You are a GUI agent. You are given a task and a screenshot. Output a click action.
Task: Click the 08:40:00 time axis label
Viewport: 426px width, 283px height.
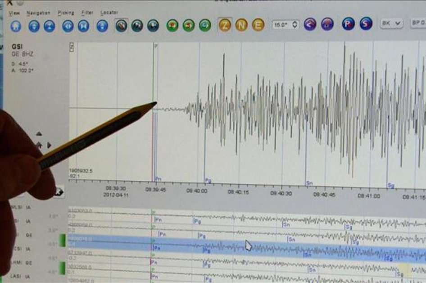point(197,191)
